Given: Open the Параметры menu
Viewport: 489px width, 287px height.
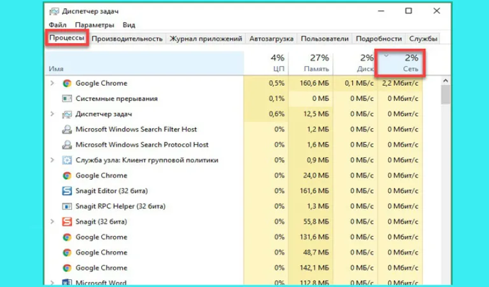Looking at the screenshot, I should [94, 25].
